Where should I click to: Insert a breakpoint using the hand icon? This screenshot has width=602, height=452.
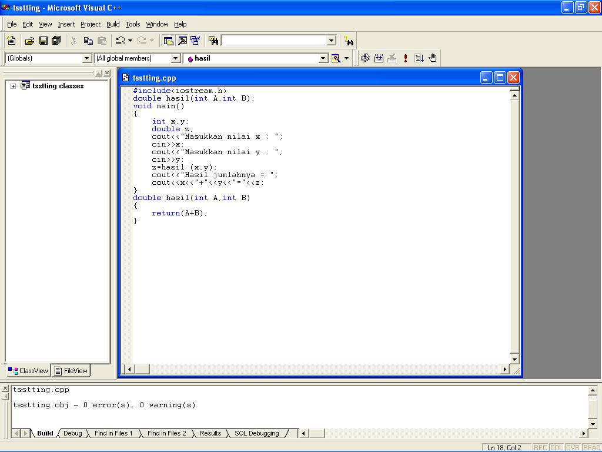click(x=432, y=58)
